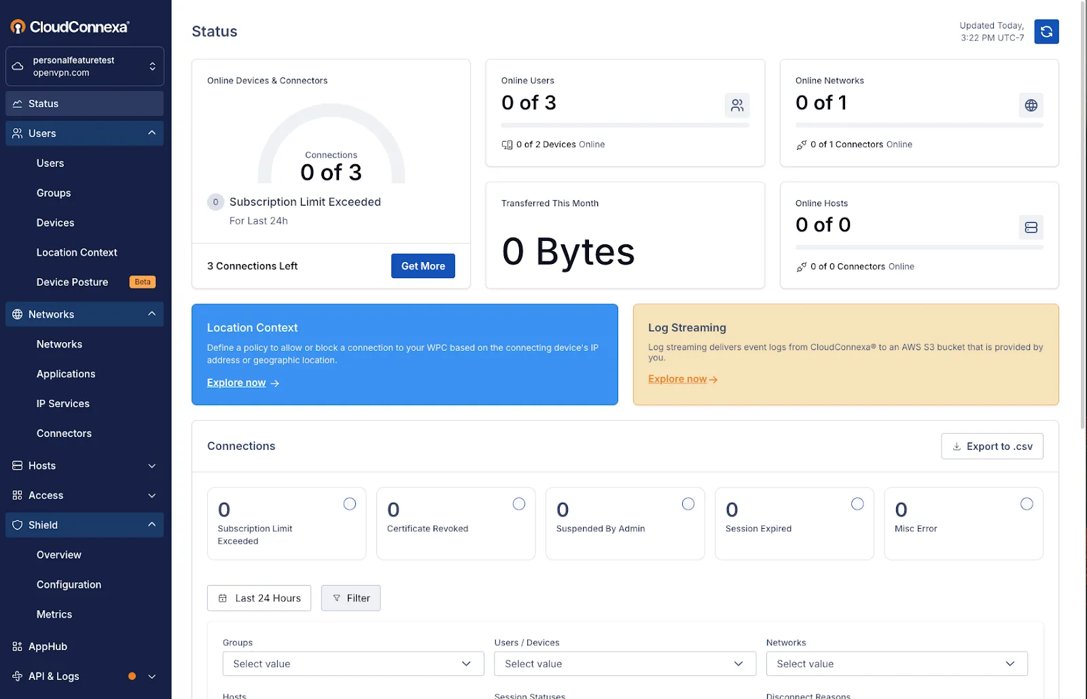Viewport: 1087px width, 699px height.
Task: Click the arrow after Location Context Explore now
Action: 275,383
